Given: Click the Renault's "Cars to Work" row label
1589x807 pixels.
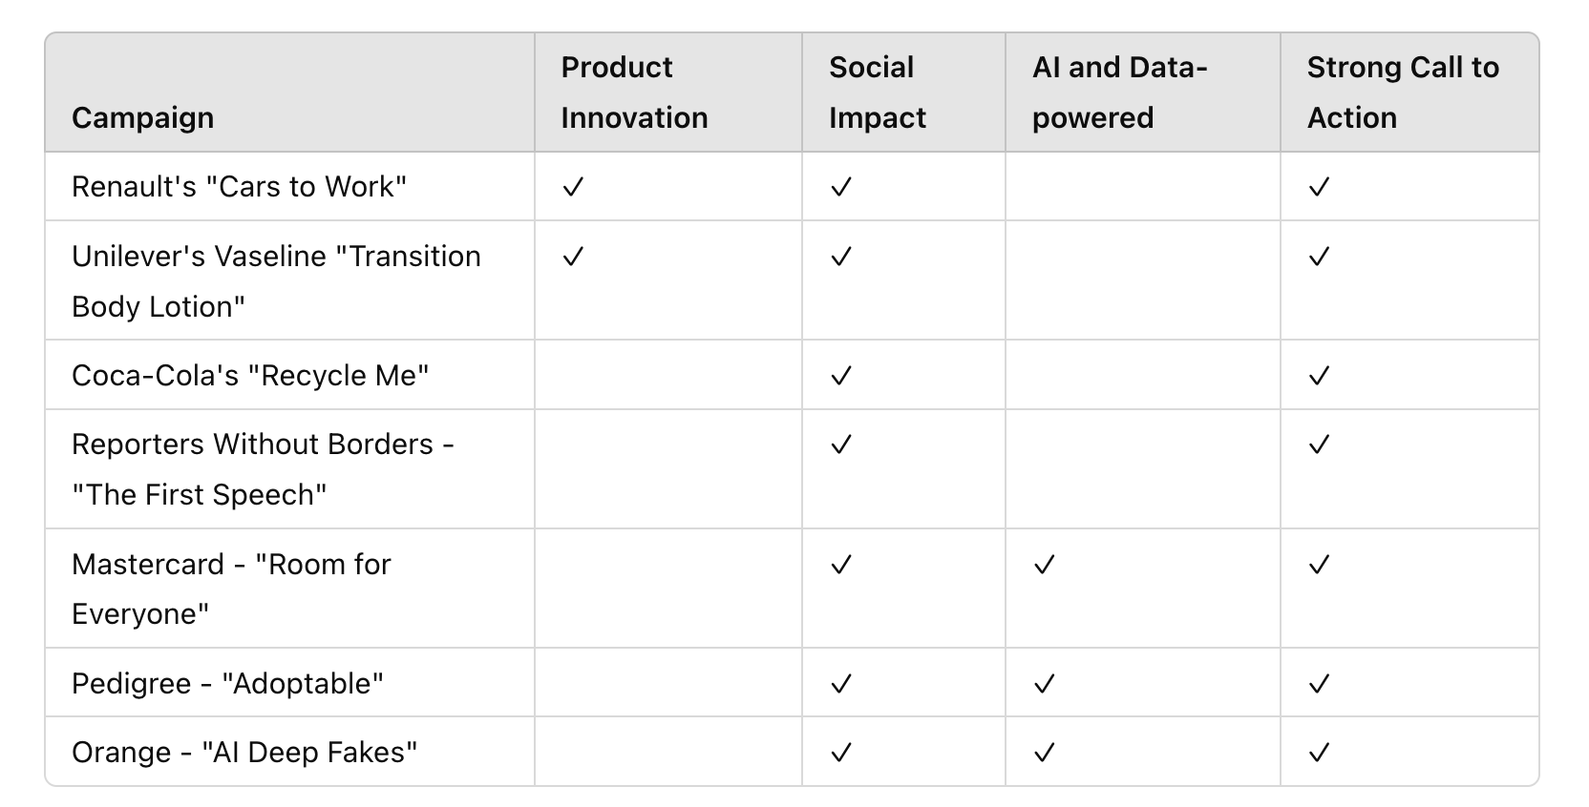Looking at the screenshot, I should pos(239,187).
